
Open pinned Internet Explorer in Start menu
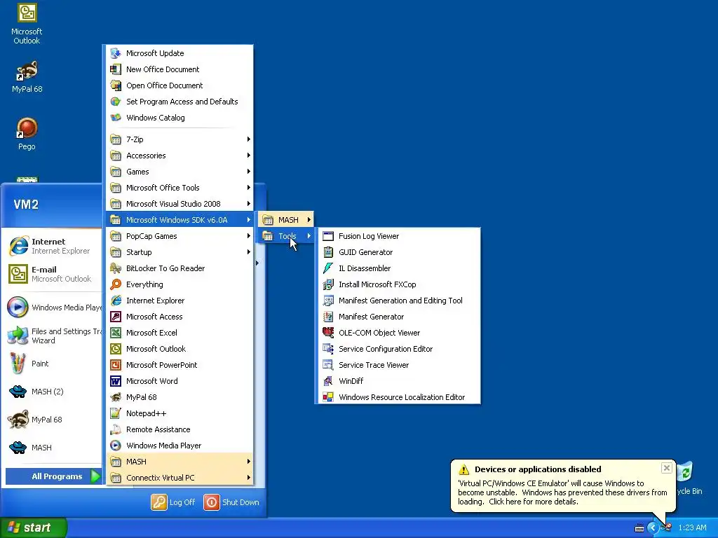pos(53,246)
